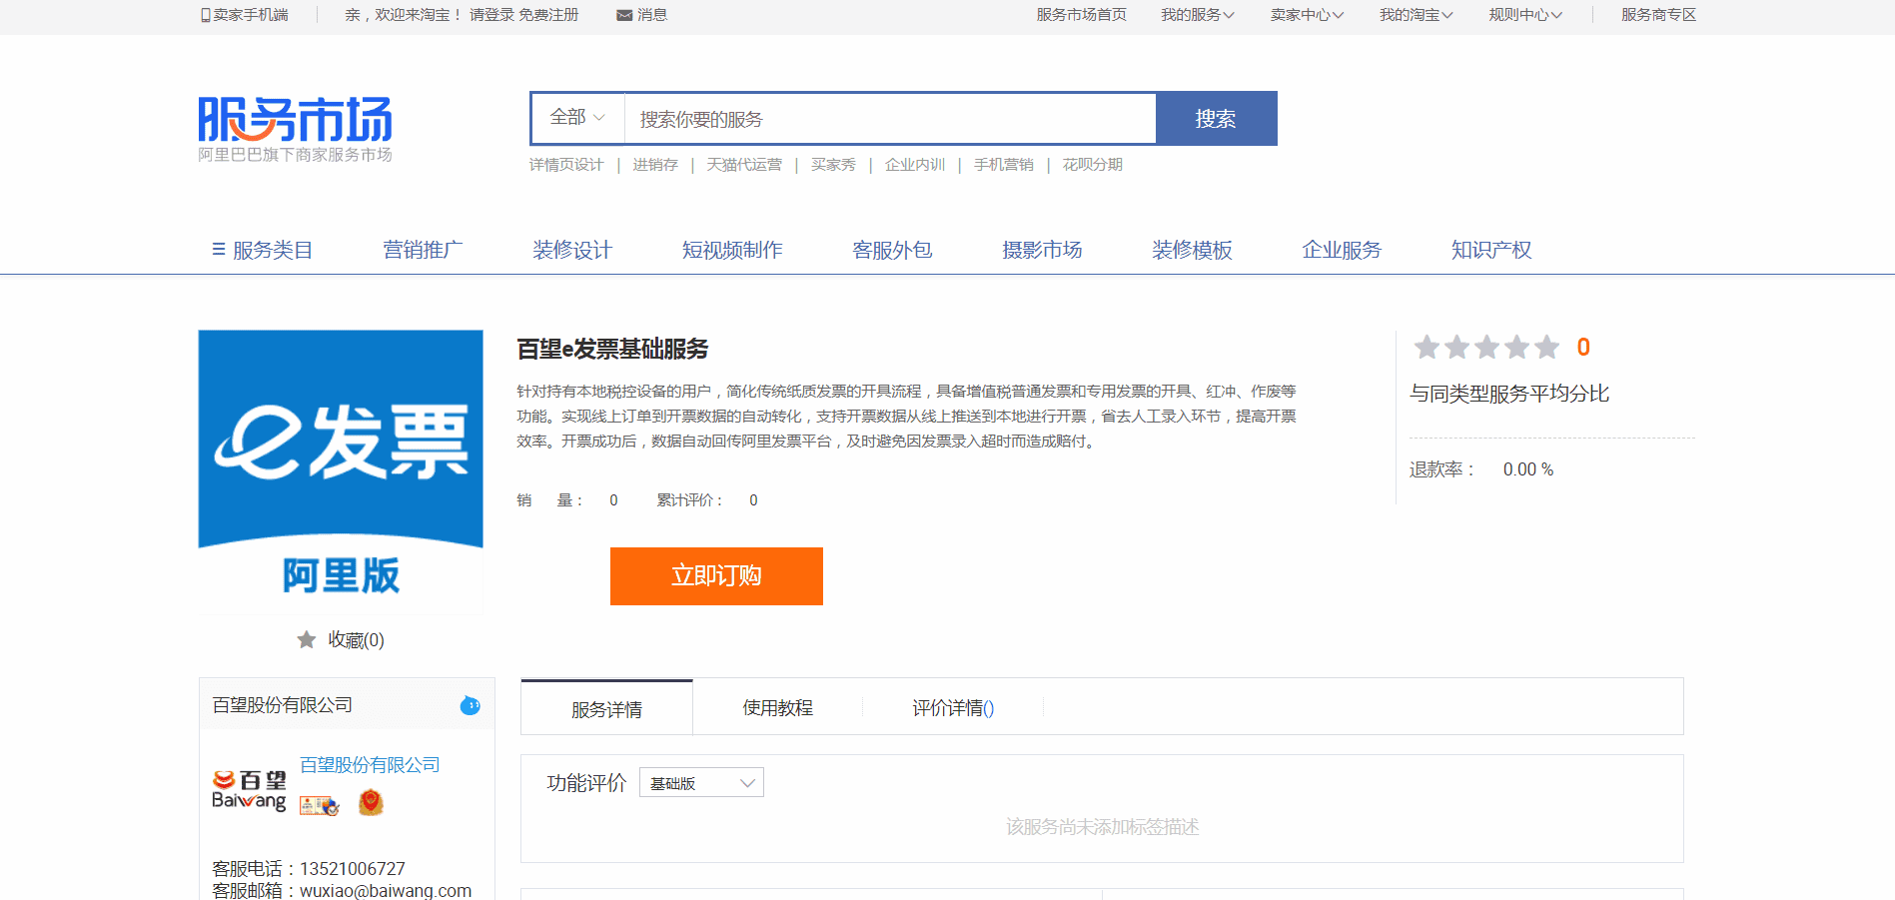
Task: Switch to the 评价详情 tab
Action: coord(953,708)
